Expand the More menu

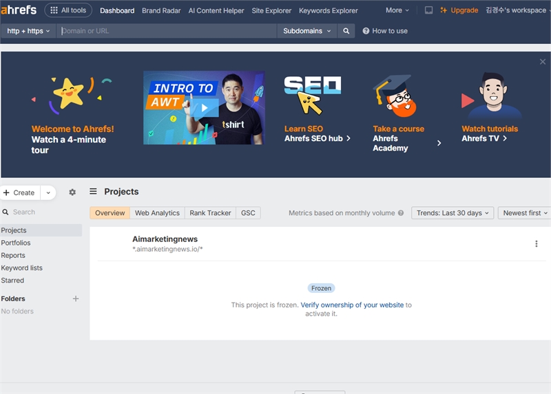(x=397, y=10)
